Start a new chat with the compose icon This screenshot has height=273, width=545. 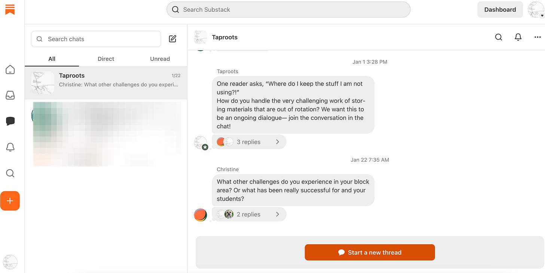coord(173,39)
